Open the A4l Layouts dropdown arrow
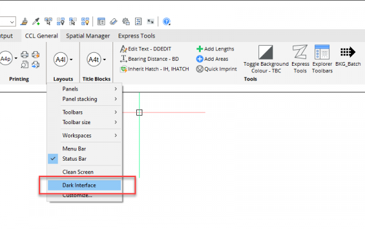The width and height of the screenshot is (365, 230). click(x=71, y=60)
